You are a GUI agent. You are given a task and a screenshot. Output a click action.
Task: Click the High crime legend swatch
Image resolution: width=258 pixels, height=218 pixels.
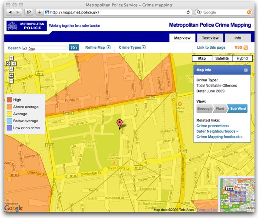pyautogui.click(x=10, y=100)
